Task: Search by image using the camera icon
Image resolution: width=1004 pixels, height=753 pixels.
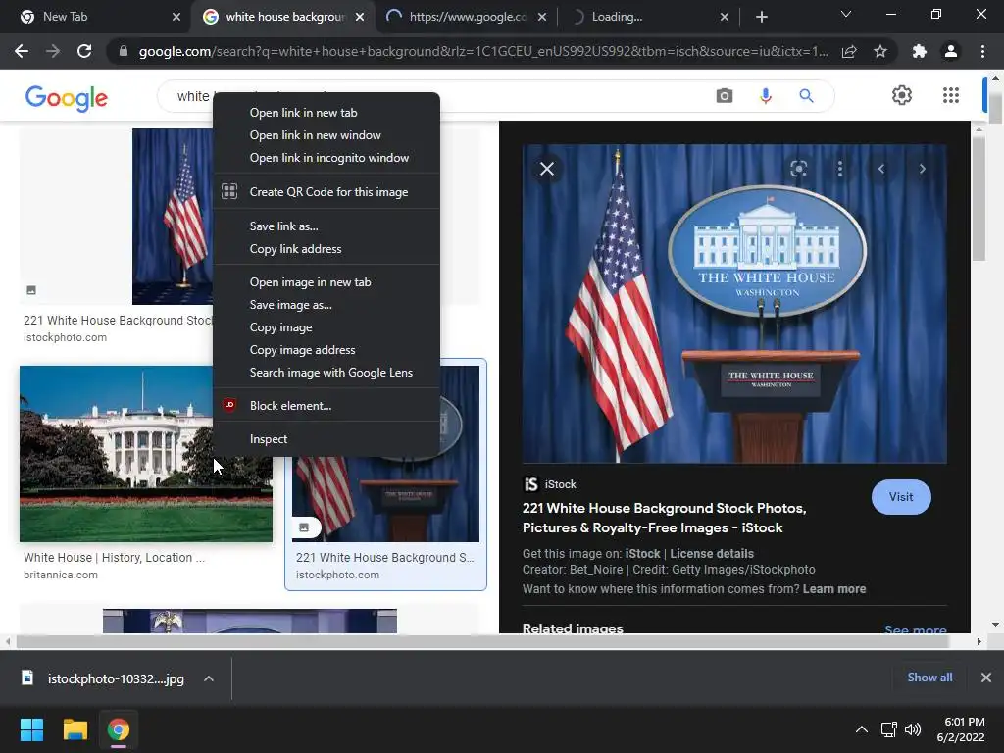Action: [725, 96]
